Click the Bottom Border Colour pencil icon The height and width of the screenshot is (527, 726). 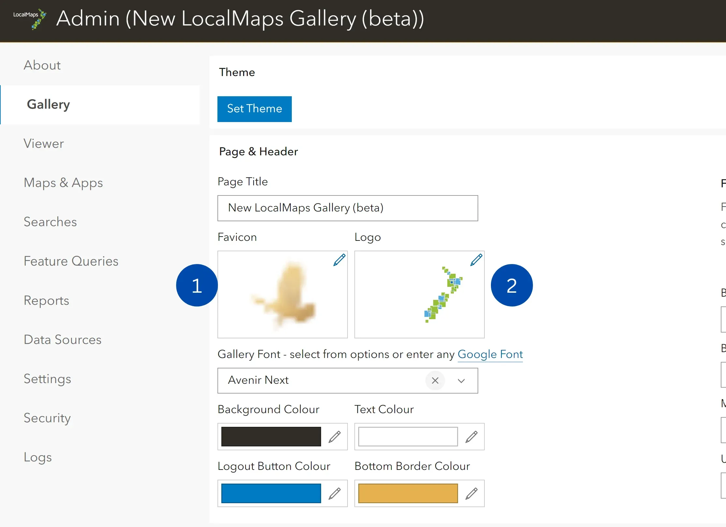click(x=473, y=493)
